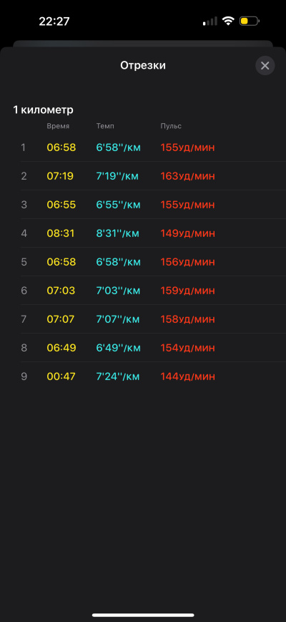286x622 pixels.
Task: Tap the 156уд/мин pulse of split 5
Action: (x=188, y=262)
